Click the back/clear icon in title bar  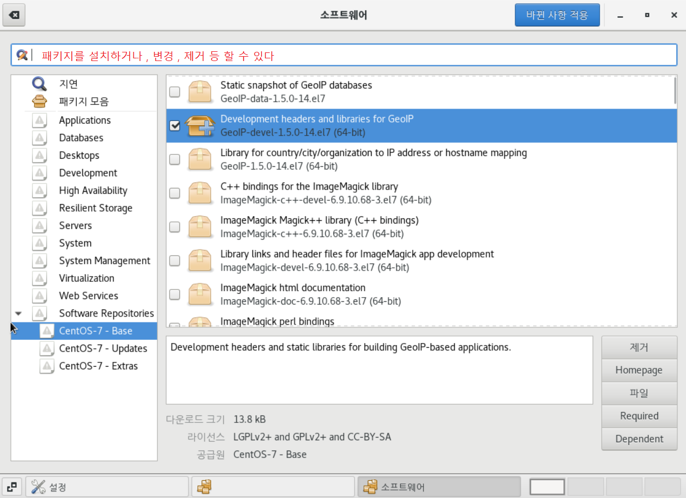[15, 15]
